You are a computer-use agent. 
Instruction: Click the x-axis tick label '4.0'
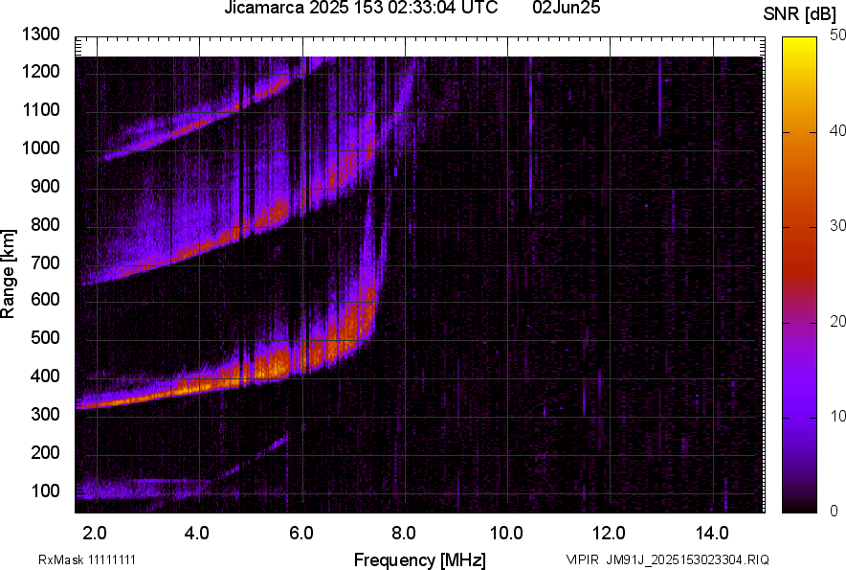tap(197, 534)
